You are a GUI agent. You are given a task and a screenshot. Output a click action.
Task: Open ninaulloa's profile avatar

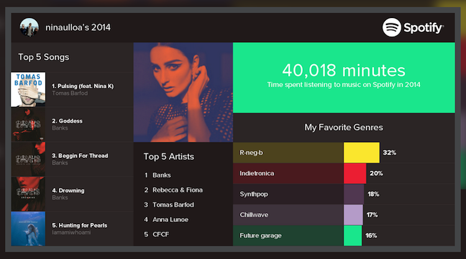pos(29,27)
